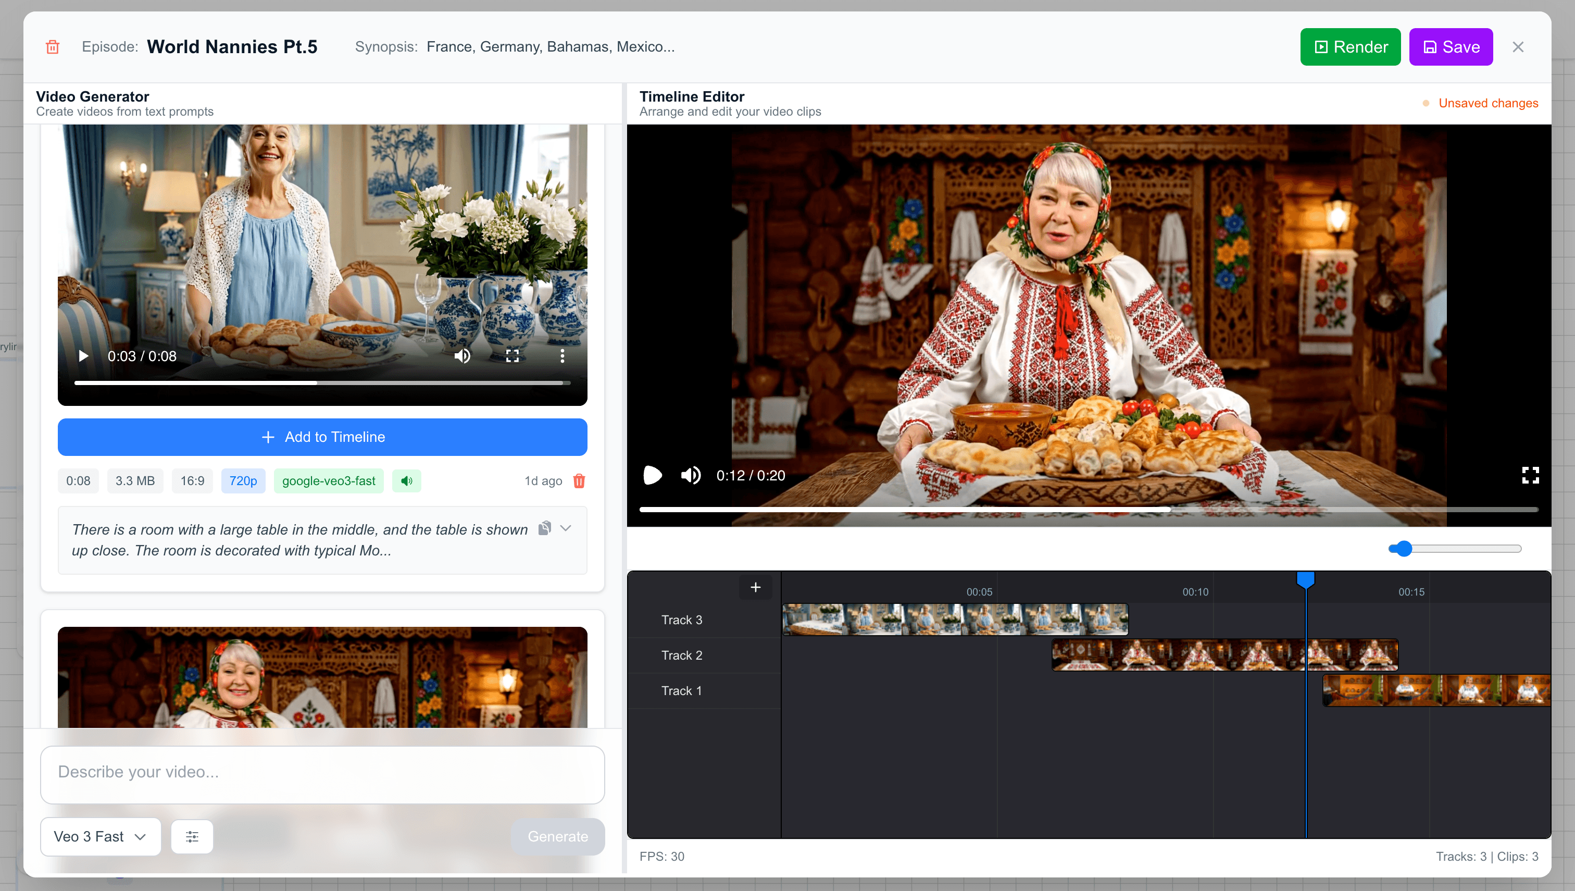Screen dimensions: 1575x891
Task: Mute the left video clip audio
Action: click(463, 356)
